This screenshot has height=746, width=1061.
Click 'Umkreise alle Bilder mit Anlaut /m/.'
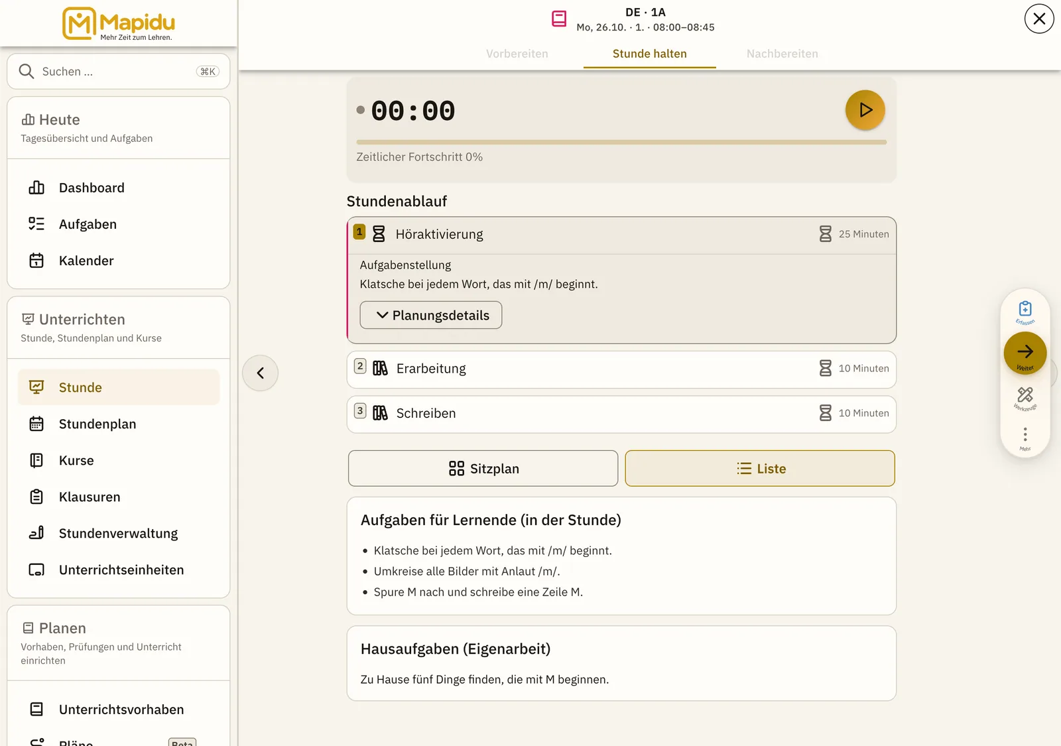[x=467, y=571]
